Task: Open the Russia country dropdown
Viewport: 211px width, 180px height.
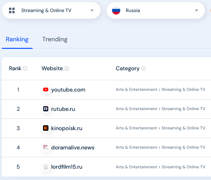Action: 156,10
